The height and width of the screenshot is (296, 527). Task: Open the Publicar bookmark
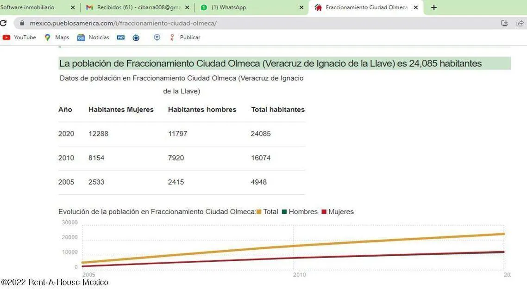coord(185,37)
